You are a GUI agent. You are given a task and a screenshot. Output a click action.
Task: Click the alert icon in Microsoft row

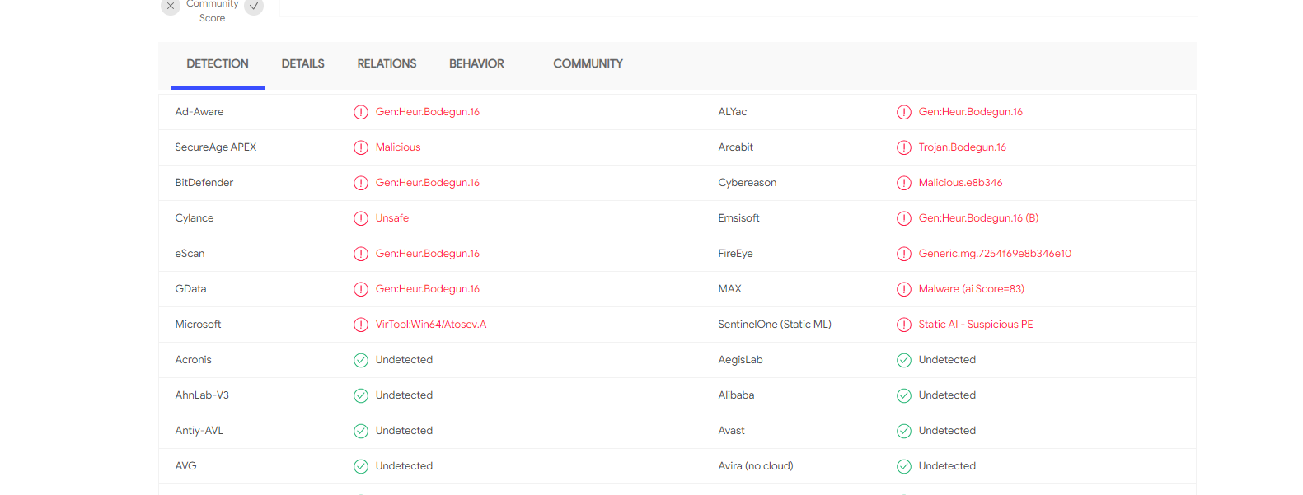tap(361, 325)
